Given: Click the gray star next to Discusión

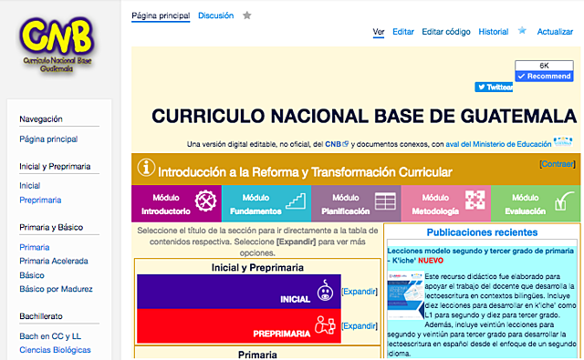Looking at the screenshot, I should [x=247, y=15].
